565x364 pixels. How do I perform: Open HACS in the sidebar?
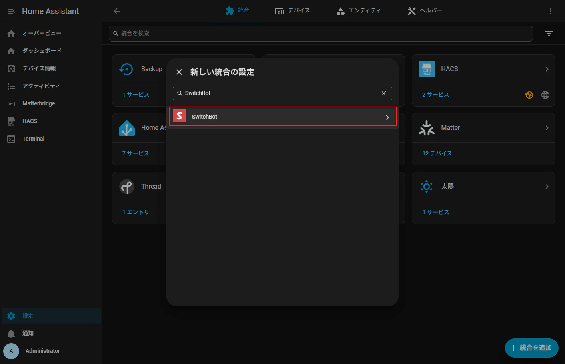pyautogui.click(x=51, y=121)
